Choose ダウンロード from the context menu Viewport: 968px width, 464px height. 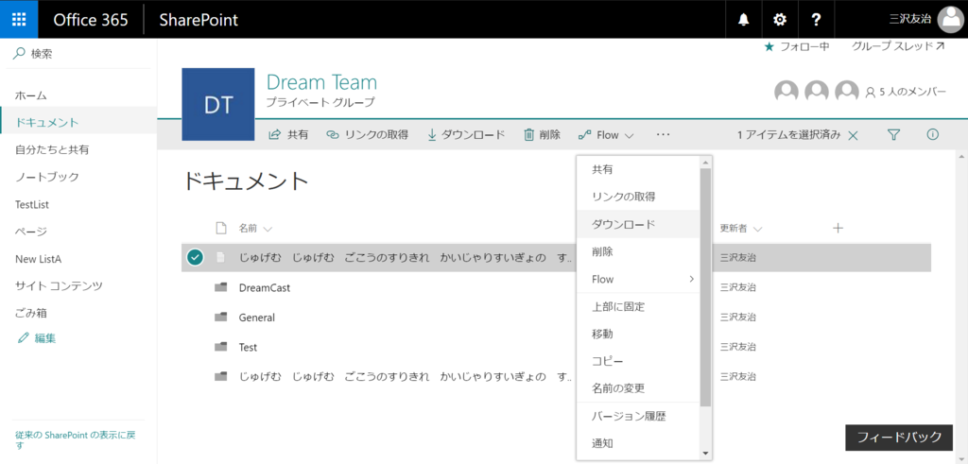[638, 224]
